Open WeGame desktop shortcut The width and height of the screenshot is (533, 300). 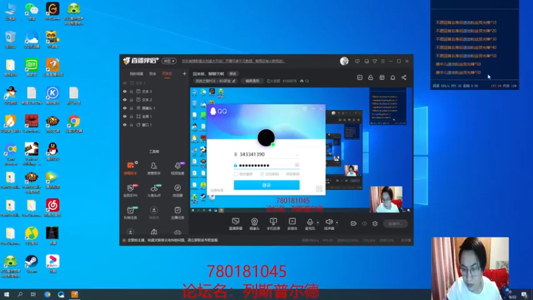53,12
